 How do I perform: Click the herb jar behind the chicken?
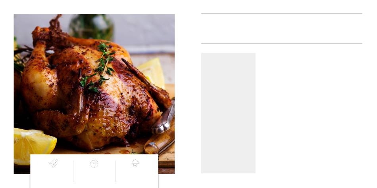pyautogui.click(x=91, y=27)
